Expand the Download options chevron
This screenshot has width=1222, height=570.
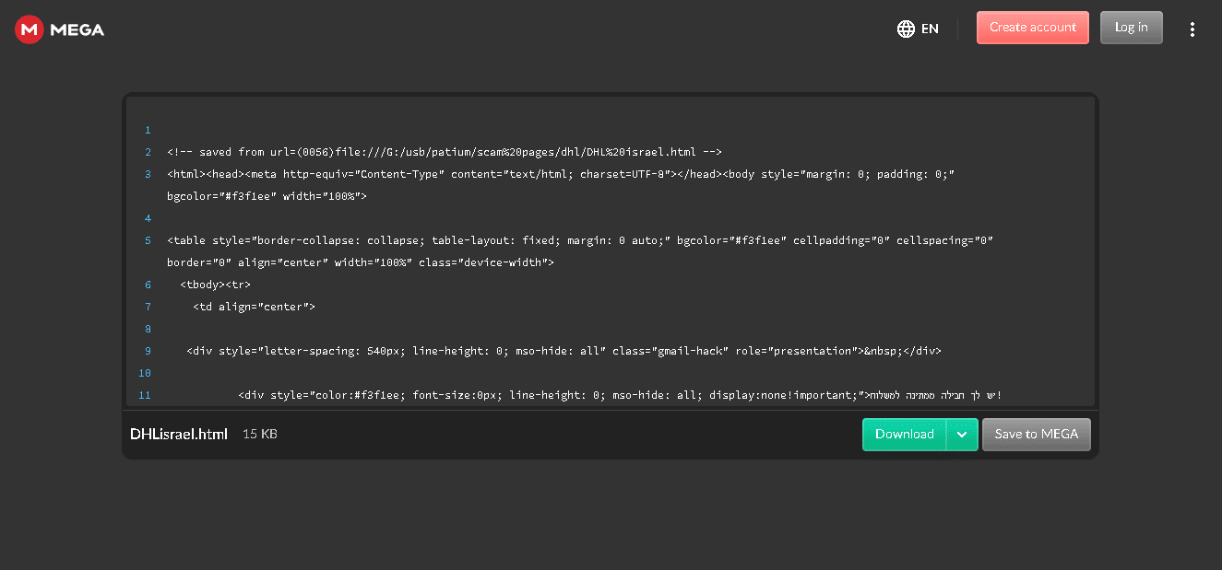[x=962, y=435]
